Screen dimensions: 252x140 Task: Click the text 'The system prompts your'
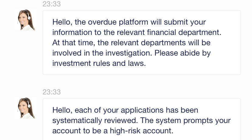[185, 121]
